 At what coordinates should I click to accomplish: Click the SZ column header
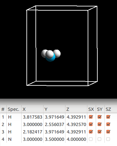(x=109, y=109)
